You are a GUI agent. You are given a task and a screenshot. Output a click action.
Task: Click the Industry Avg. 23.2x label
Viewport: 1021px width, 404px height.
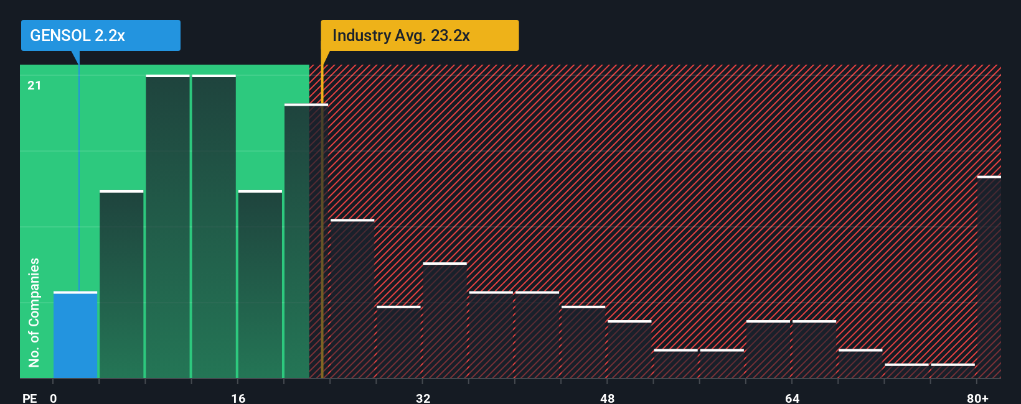[x=420, y=35]
